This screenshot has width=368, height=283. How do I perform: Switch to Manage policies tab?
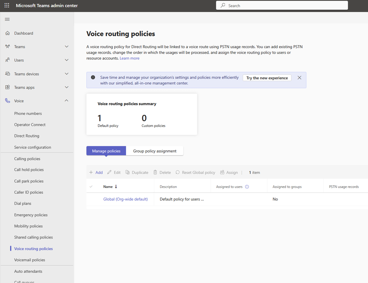(x=106, y=151)
